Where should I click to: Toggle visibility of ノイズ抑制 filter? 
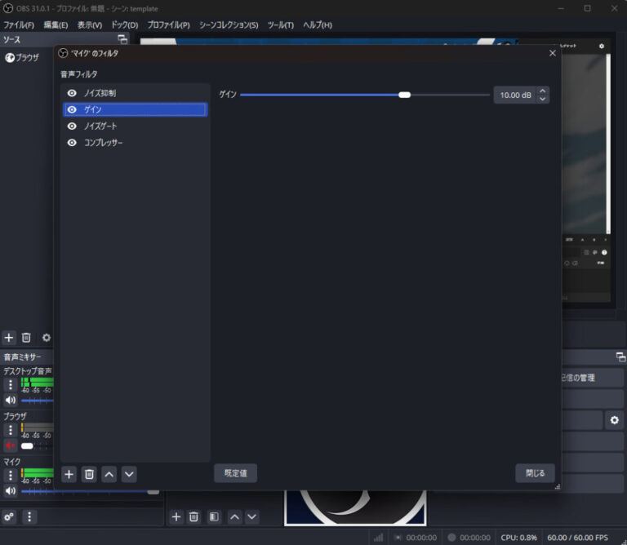pos(72,94)
